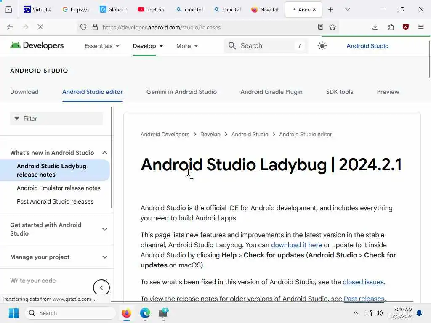List all tabs with the chevron button
This screenshot has width=431, height=323.
347,10
